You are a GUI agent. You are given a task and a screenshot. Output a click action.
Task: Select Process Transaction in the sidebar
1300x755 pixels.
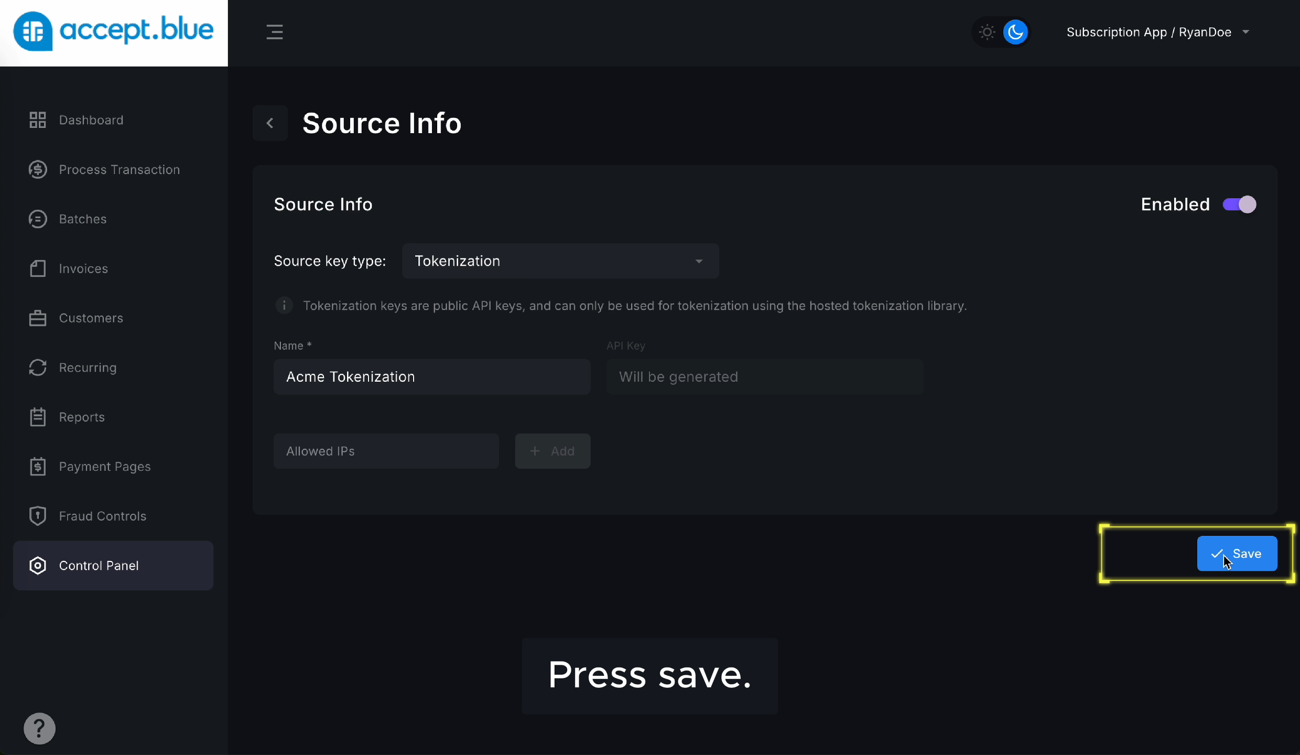[118, 169]
